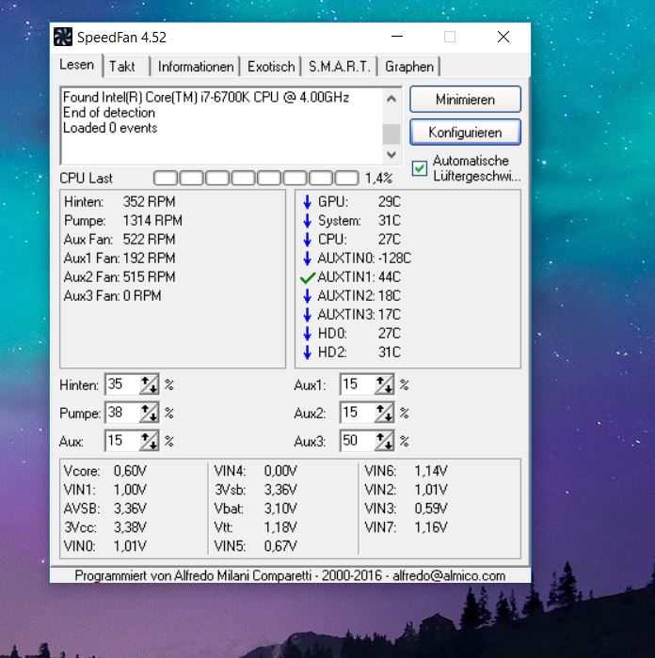Click the SpeedFan fan icon in title bar
This screenshot has height=658, width=655.
click(63, 37)
